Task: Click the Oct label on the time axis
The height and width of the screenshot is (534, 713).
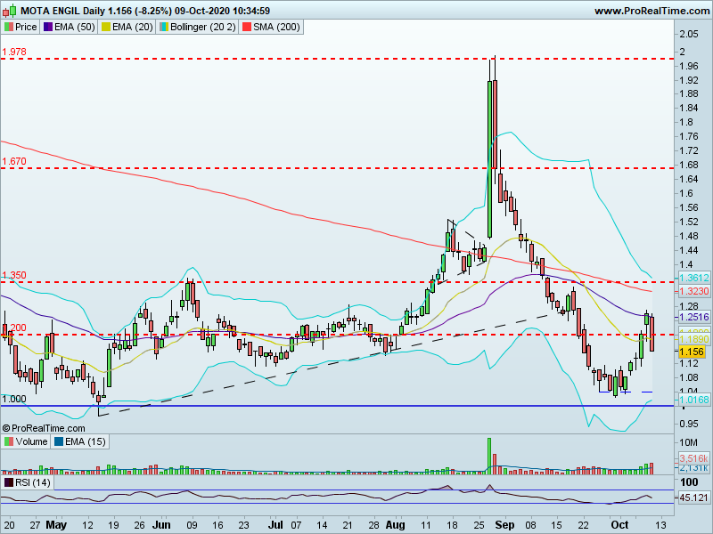Action: tap(619, 525)
